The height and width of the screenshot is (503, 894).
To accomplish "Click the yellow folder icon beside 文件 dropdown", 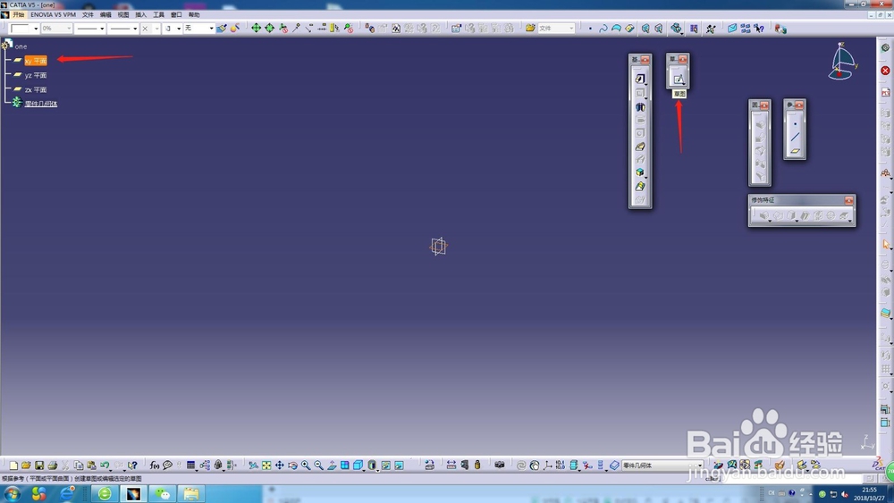I will [x=530, y=28].
